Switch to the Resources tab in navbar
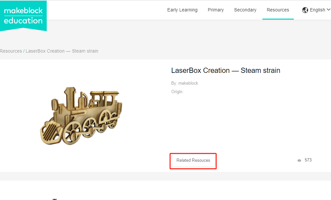331x200 pixels. 278,10
